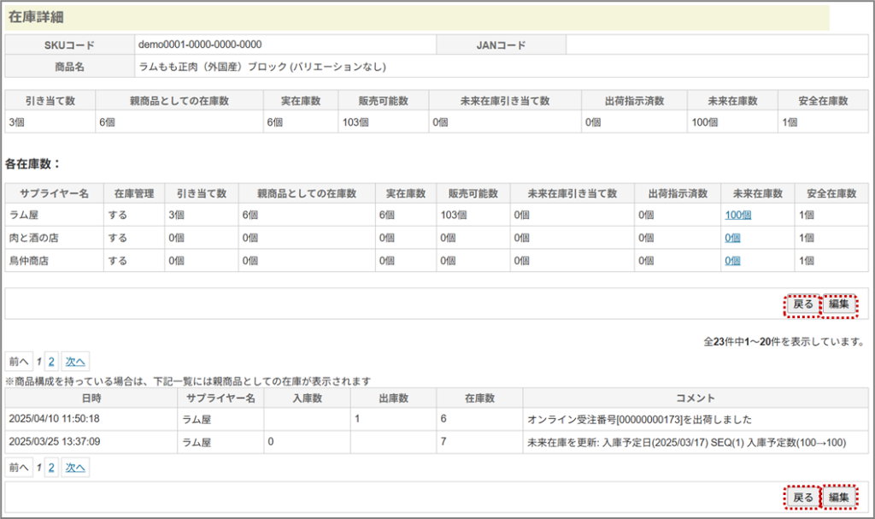
Task: Click 前へ in the lower pagination
Action: pyautogui.click(x=19, y=468)
